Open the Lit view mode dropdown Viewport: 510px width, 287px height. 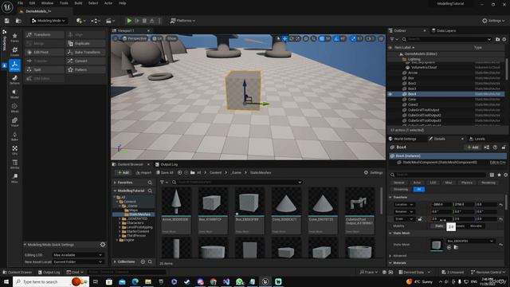tap(157, 38)
